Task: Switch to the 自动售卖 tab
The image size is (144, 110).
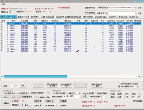Action: (x=35, y=17)
